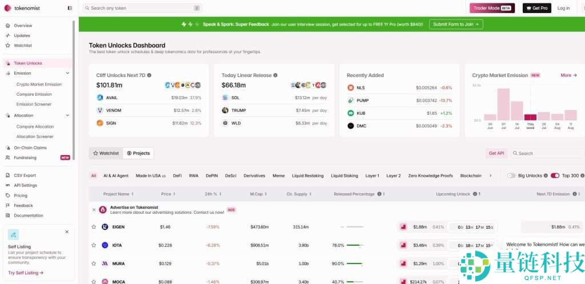
Task: Collapse the Emission sidebar section
Action: 67,73
